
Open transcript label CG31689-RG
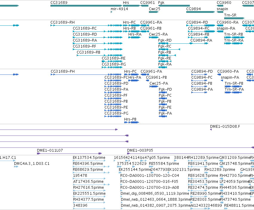(114, 64)
